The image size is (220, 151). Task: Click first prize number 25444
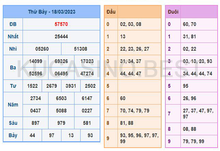pos(61,37)
